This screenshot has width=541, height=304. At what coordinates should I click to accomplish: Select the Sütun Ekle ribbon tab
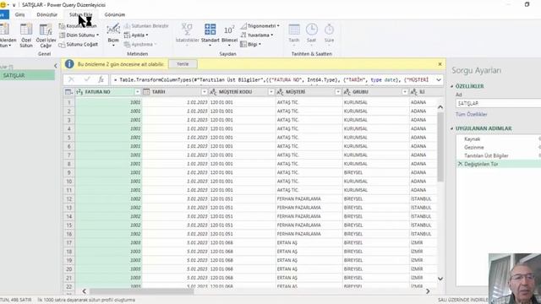pyautogui.click(x=81, y=14)
